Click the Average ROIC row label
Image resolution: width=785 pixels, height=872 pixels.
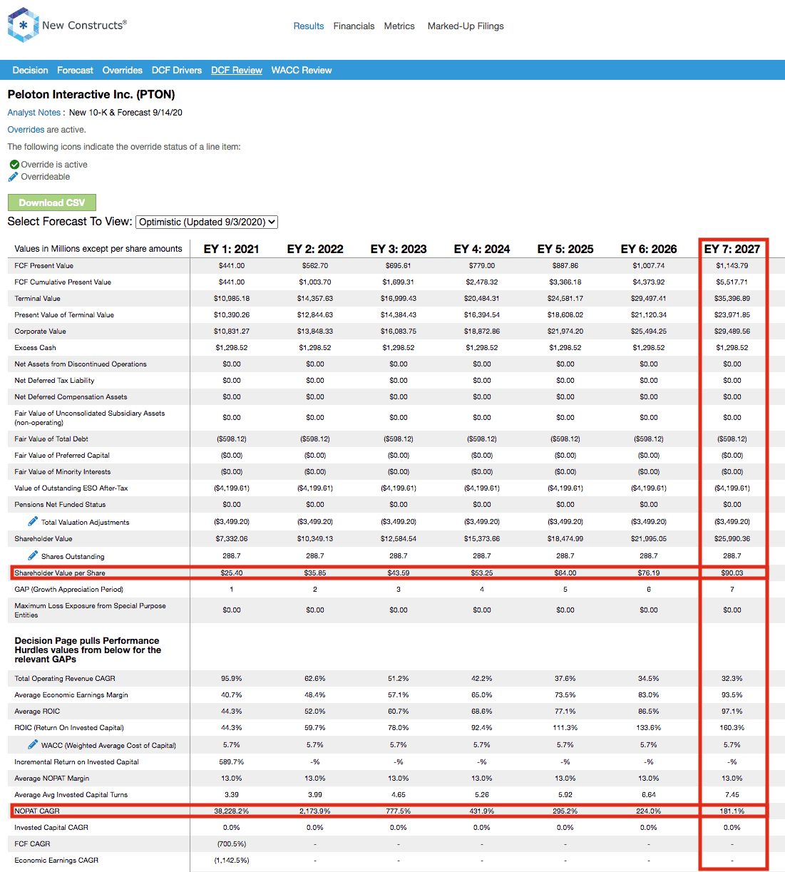(37, 712)
